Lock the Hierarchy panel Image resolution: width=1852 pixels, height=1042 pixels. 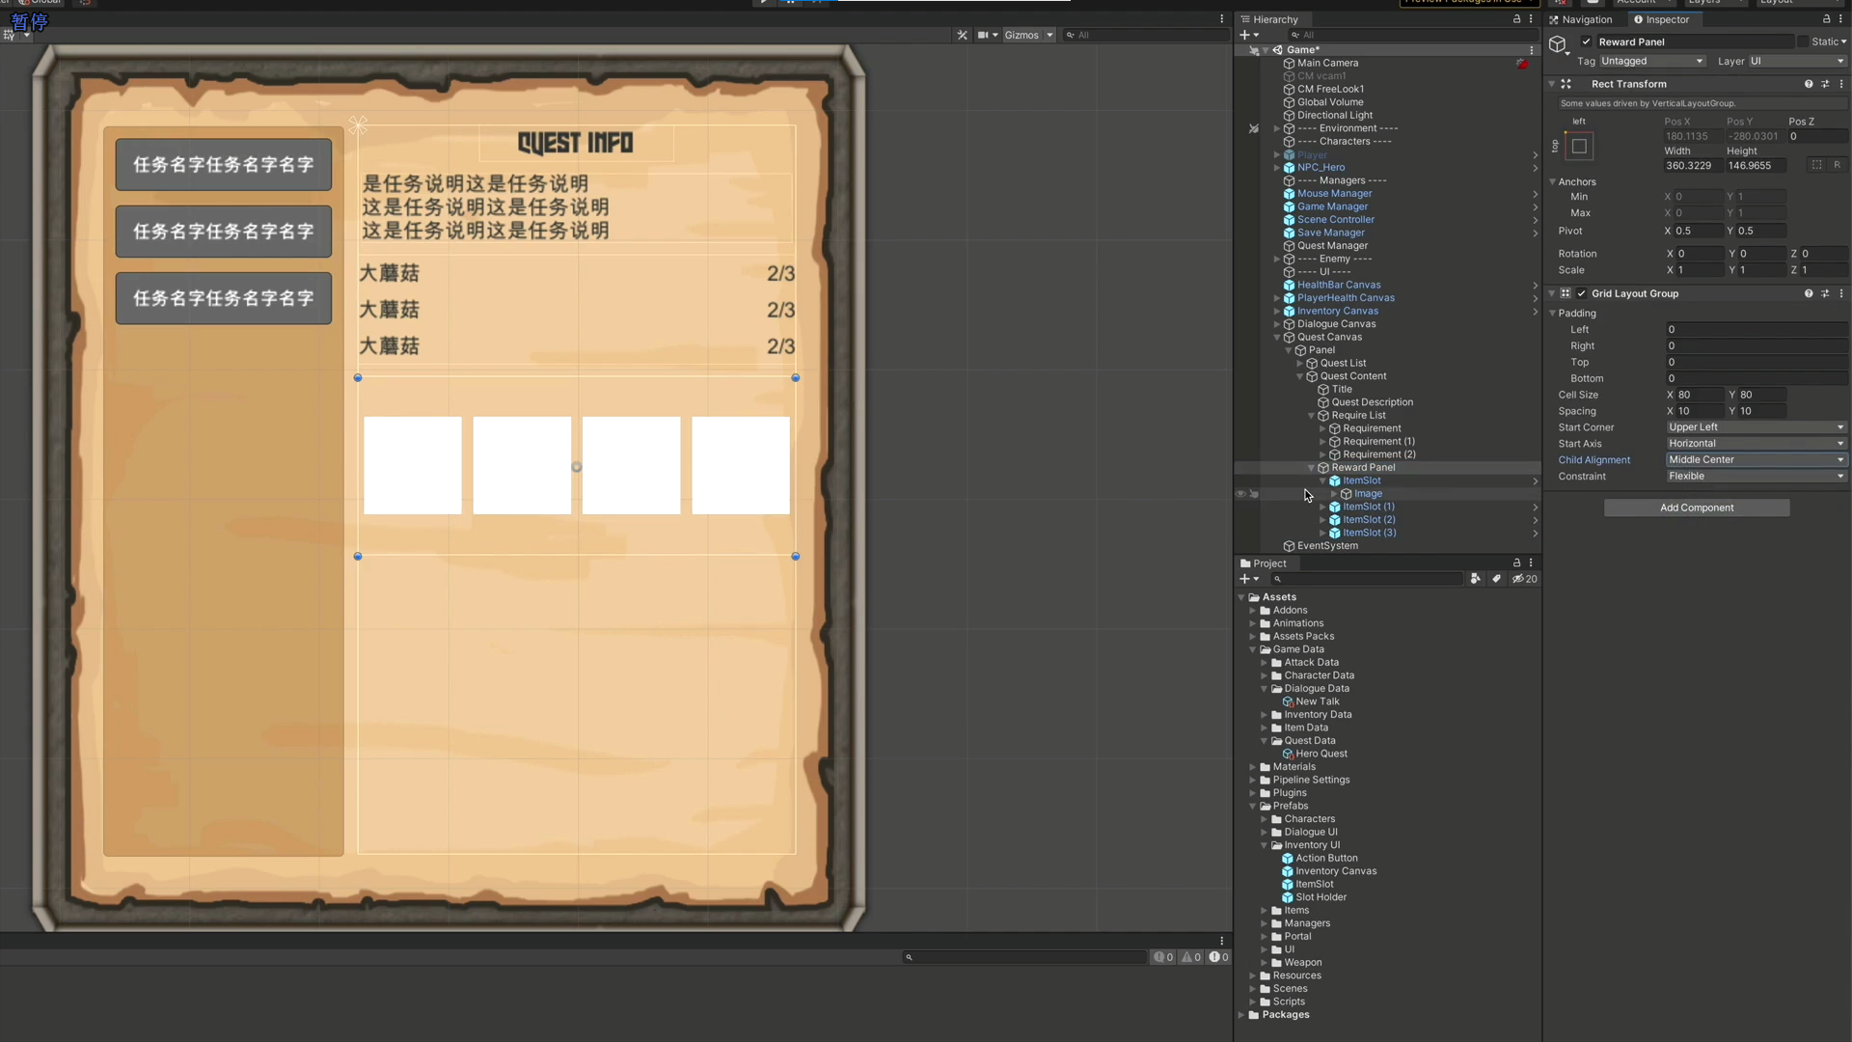pyautogui.click(x=1516, y=19)
